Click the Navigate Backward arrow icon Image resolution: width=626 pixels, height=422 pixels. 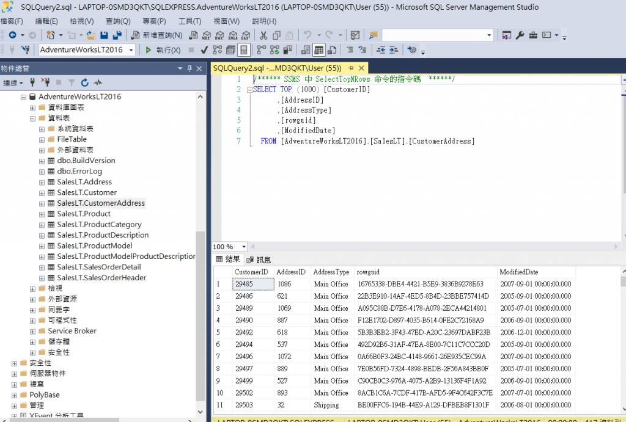13,35
